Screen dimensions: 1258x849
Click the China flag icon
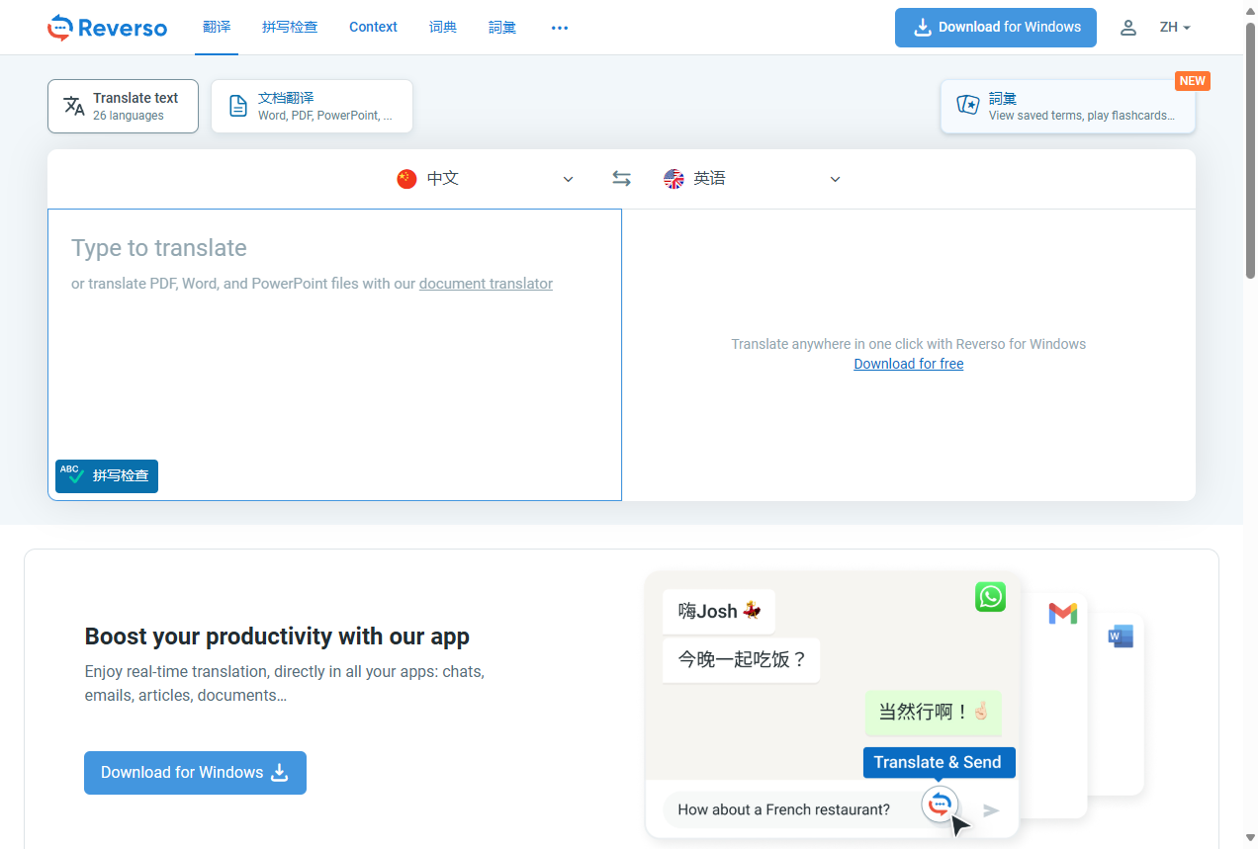406,179
